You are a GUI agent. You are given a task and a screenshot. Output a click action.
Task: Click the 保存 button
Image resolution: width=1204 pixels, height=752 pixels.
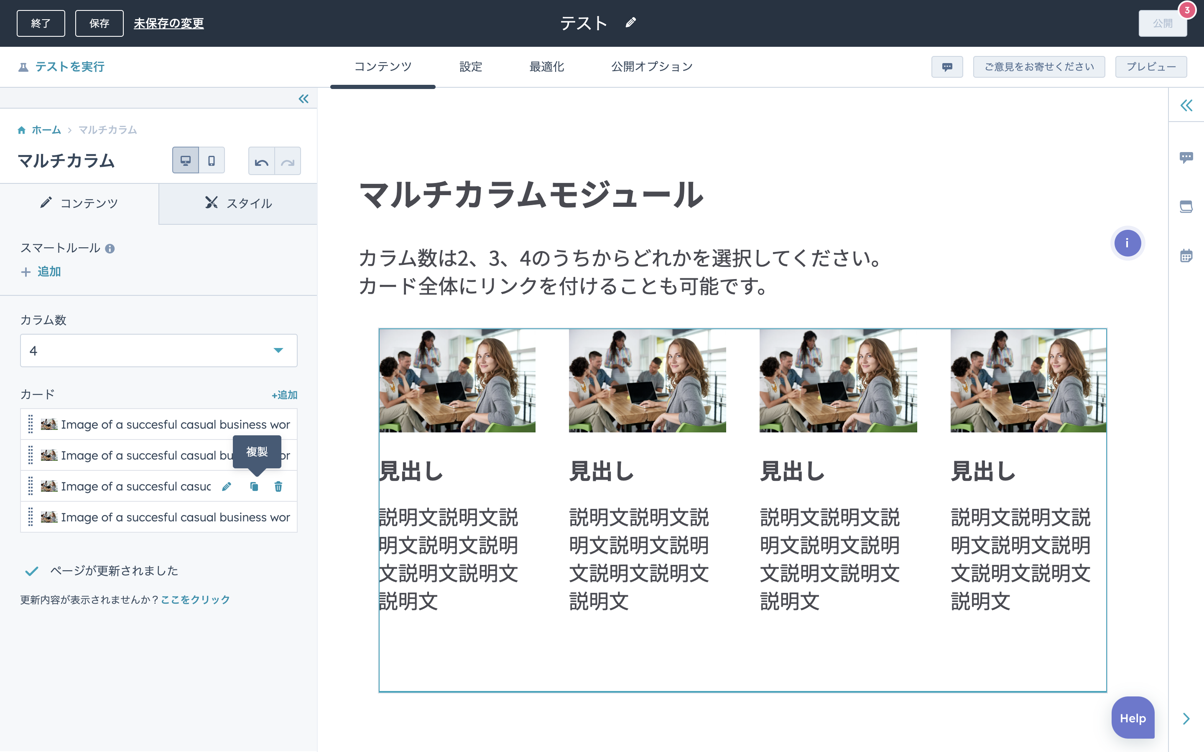pyautogui.click(x=99, y=23)
